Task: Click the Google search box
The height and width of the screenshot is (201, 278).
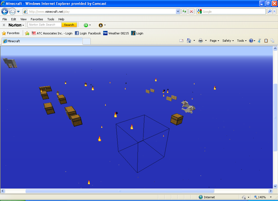Action: [x=231, y=12]
